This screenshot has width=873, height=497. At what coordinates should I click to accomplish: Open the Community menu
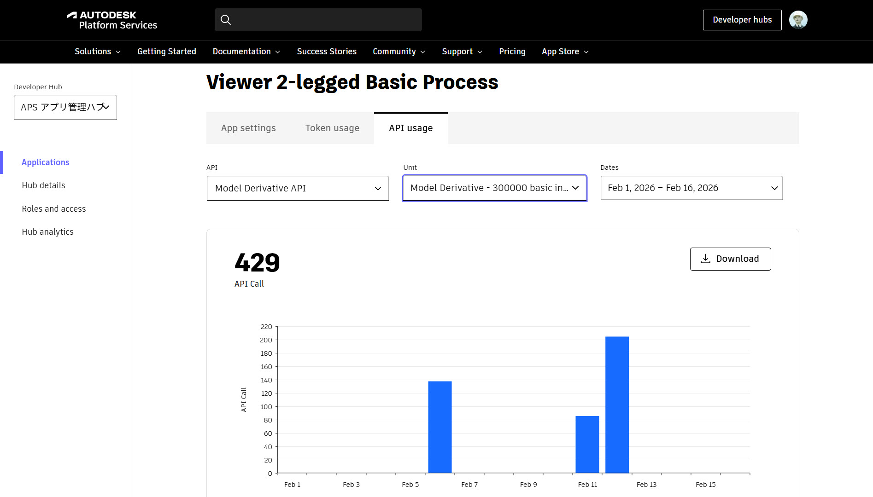point(399,52)
